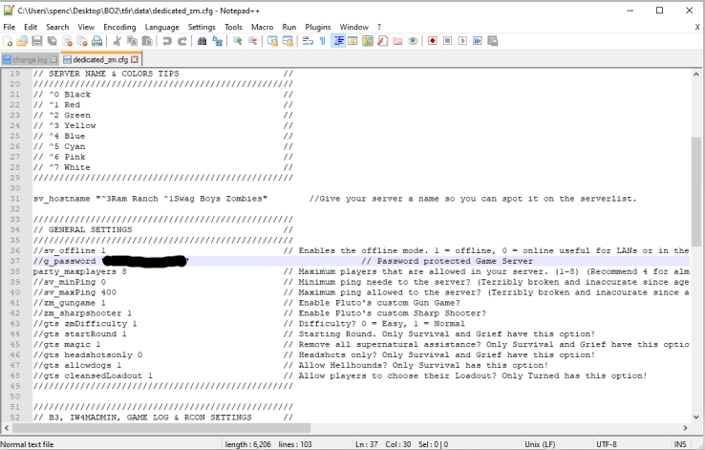
Task: Save the current file via toolbar icon
Action: coord(37,41)
